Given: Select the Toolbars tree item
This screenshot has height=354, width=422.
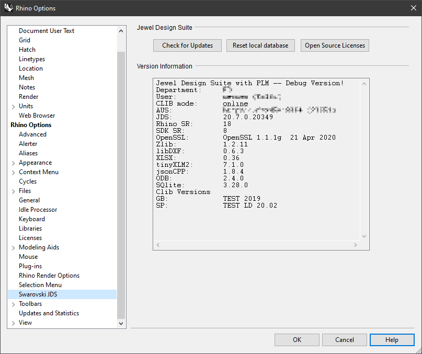Looking at the screenshot, I should point(30,304).
